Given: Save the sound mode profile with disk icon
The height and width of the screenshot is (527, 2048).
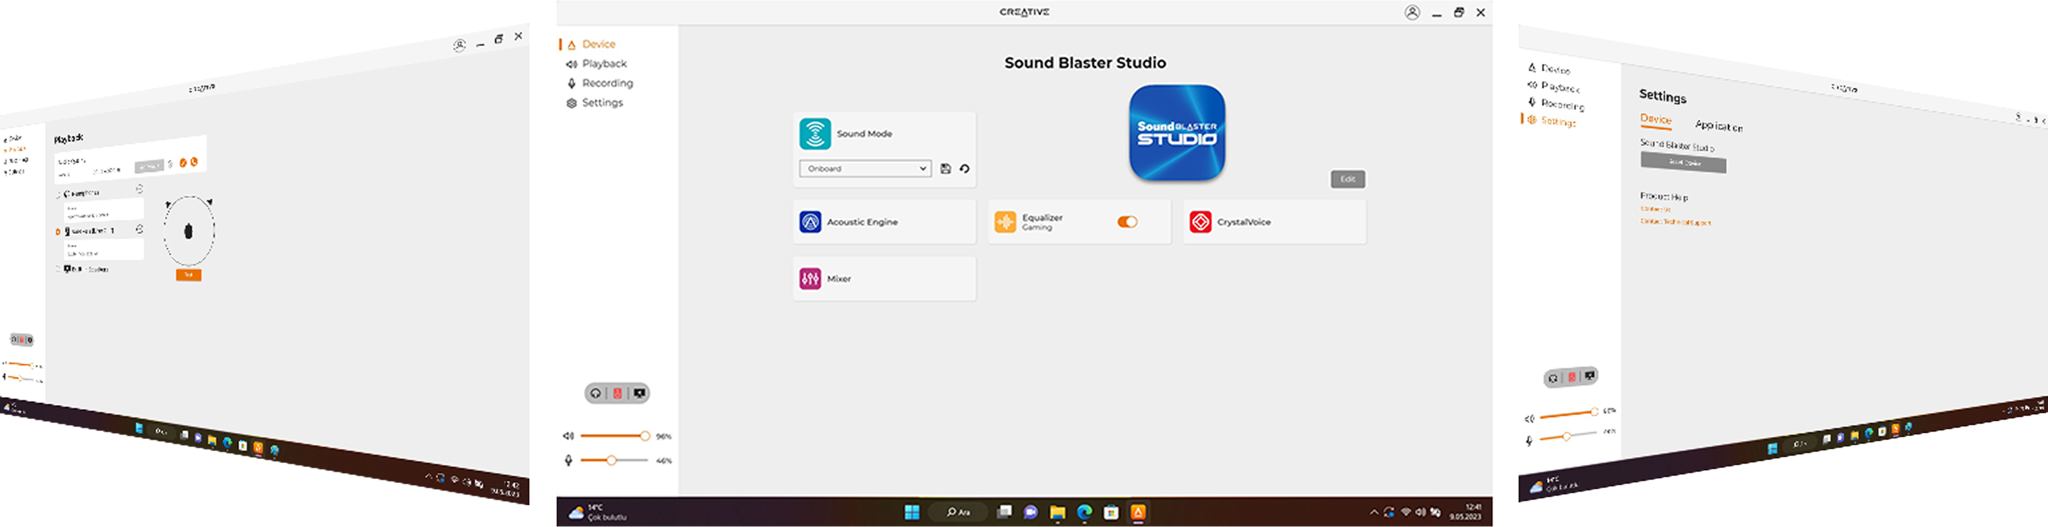Looking at the screenshot, I should [945, 169].
